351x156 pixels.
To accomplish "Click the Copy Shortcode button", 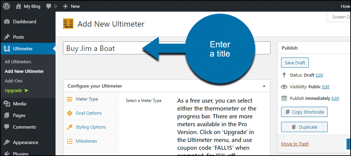I will 304,112.
